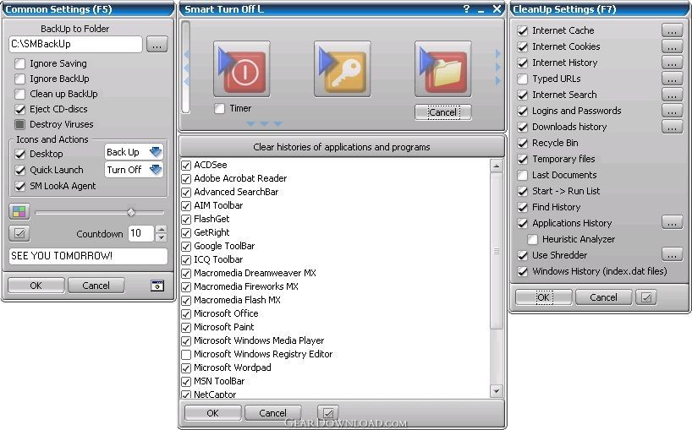The width and height of the screenshot is (692, 430).
Task: Uncheck ACDSee in histories list
Action: click(x=186, y=166)
